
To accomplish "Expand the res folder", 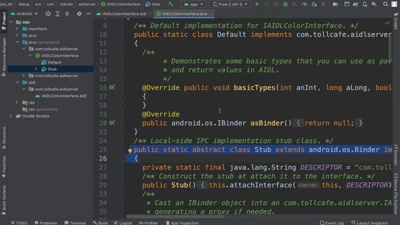I will (17, 102).
